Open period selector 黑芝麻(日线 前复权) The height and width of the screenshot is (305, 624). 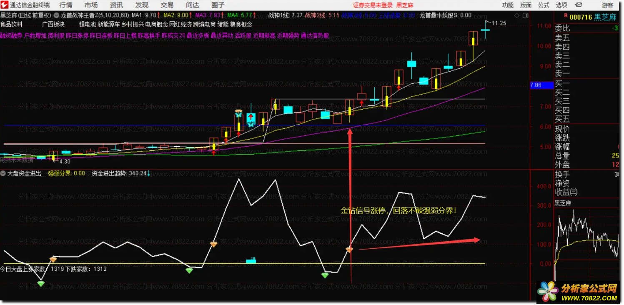point(26,15)
